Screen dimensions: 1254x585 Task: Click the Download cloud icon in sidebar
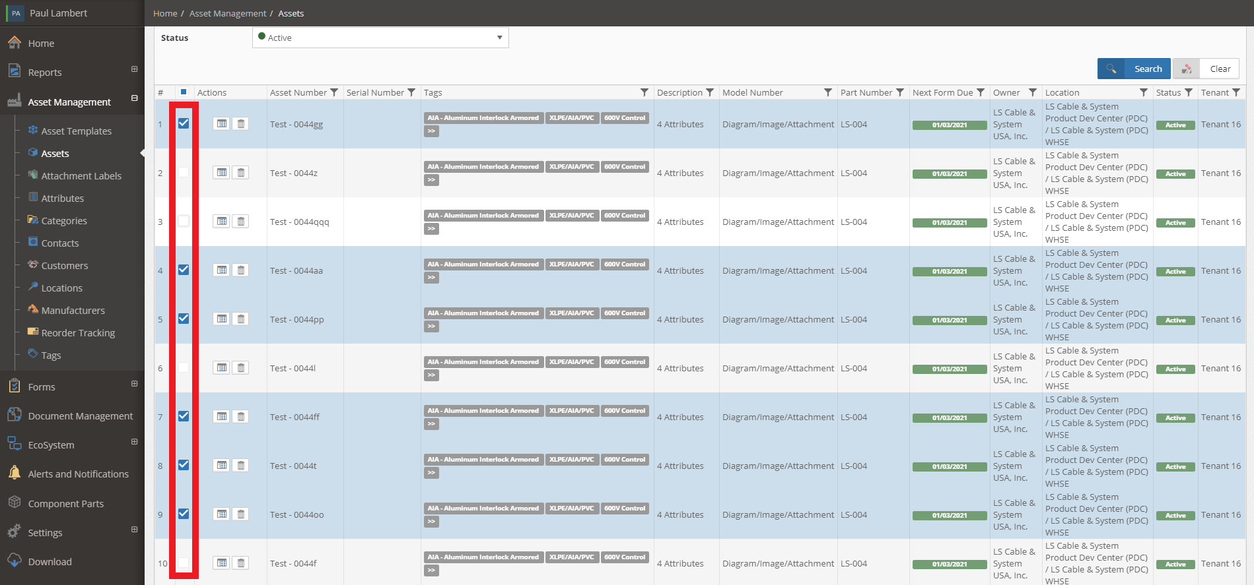coord(15,561)
